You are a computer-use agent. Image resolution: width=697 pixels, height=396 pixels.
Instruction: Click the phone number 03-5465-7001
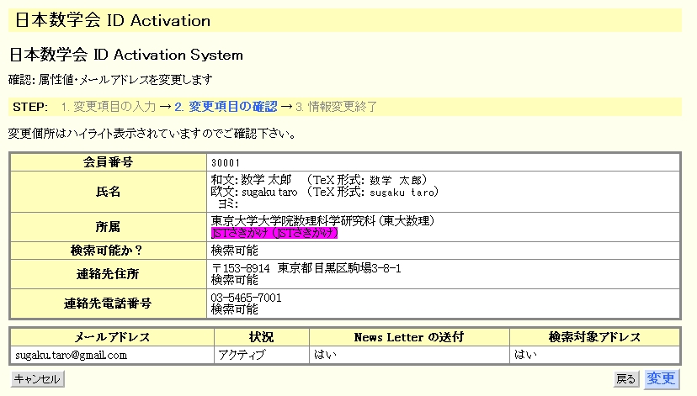(x=246, y=298)
